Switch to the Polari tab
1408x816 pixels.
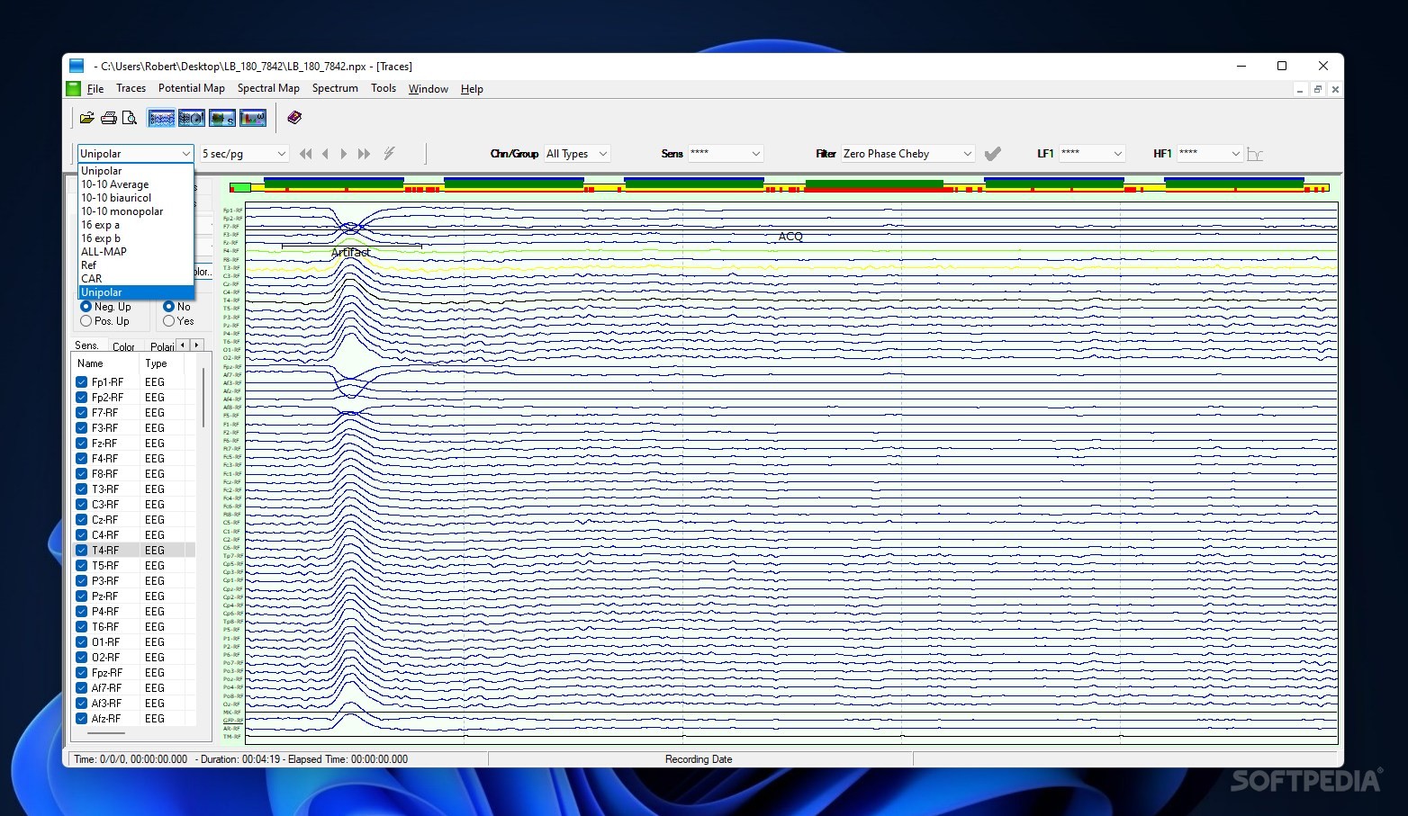pos(162,346)
